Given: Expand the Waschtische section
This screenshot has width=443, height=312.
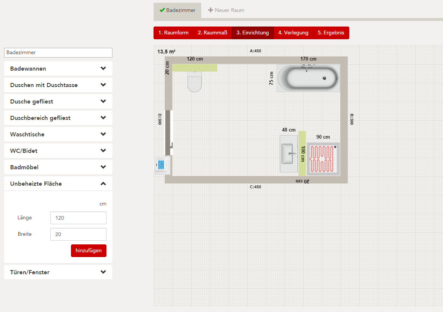Looking at the screenshot, I should (x=58, y=134).
